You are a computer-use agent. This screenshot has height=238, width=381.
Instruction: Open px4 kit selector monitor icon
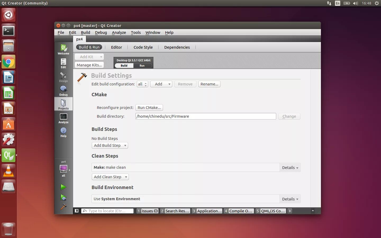[63, 169]
